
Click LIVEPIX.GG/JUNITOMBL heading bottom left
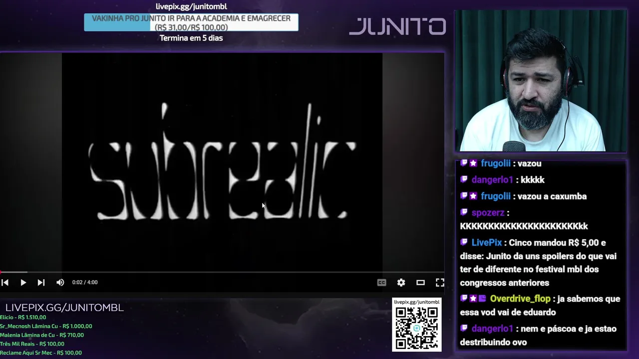[x=64, y=308]
